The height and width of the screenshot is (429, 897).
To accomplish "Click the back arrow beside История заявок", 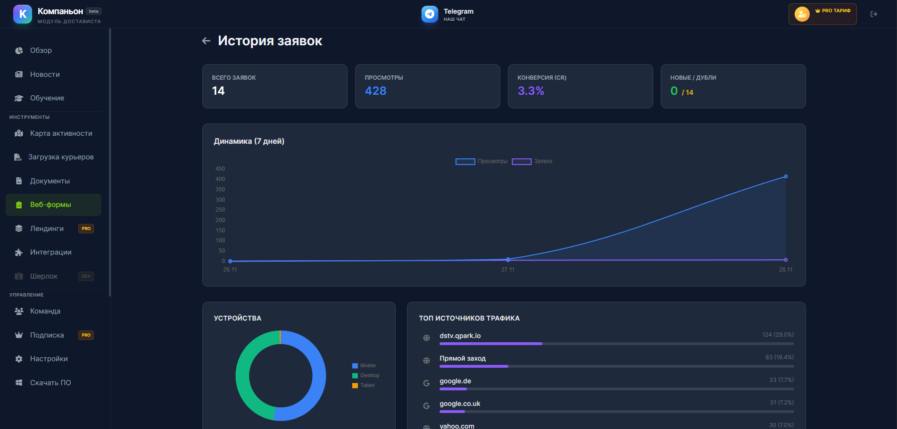I will coord(206,41).
